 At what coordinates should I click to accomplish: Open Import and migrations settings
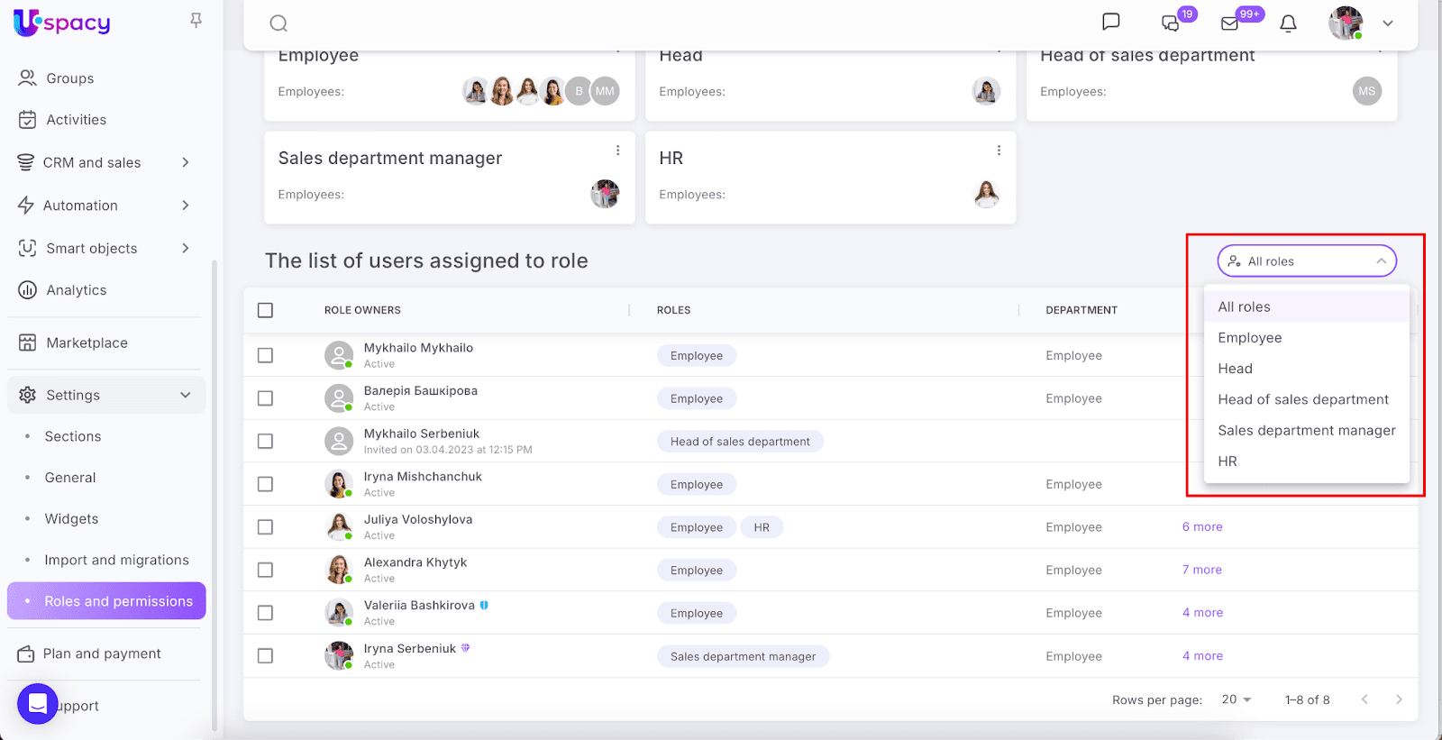(x=116, y=560)
